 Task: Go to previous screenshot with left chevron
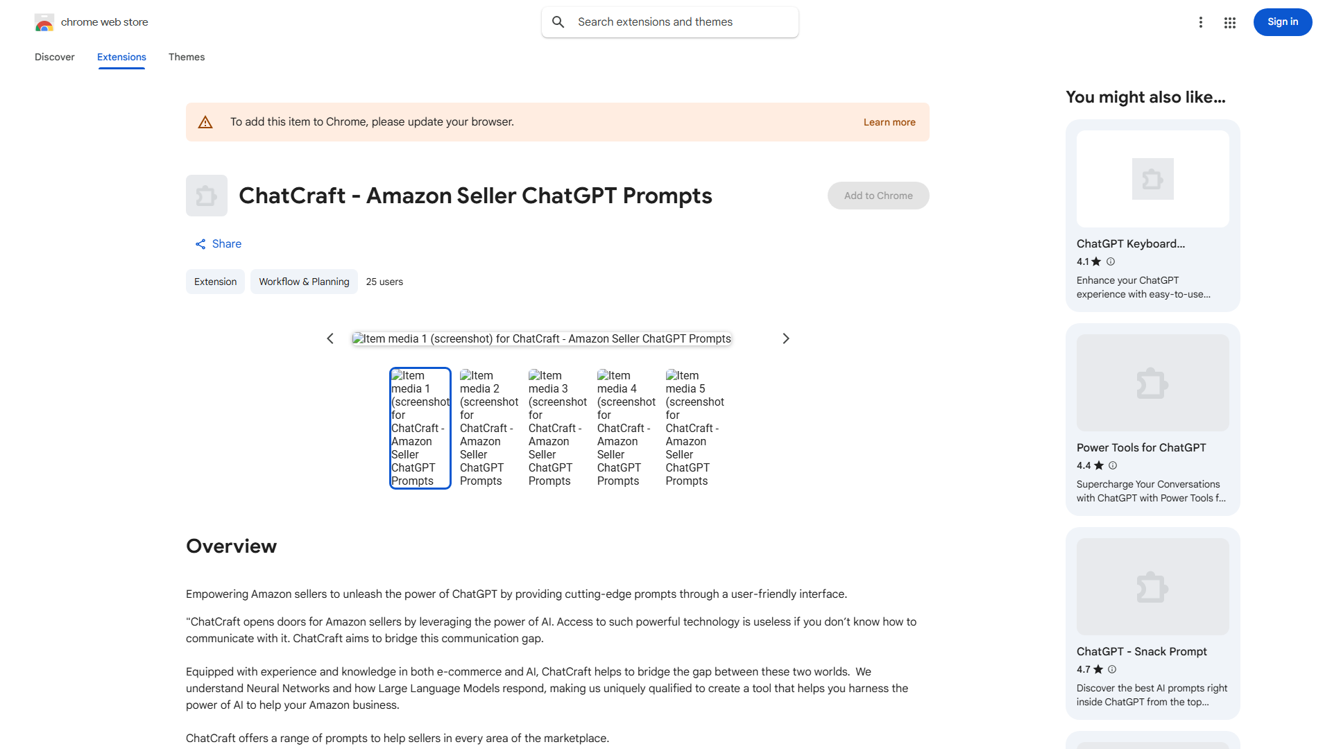pos(330,338)
